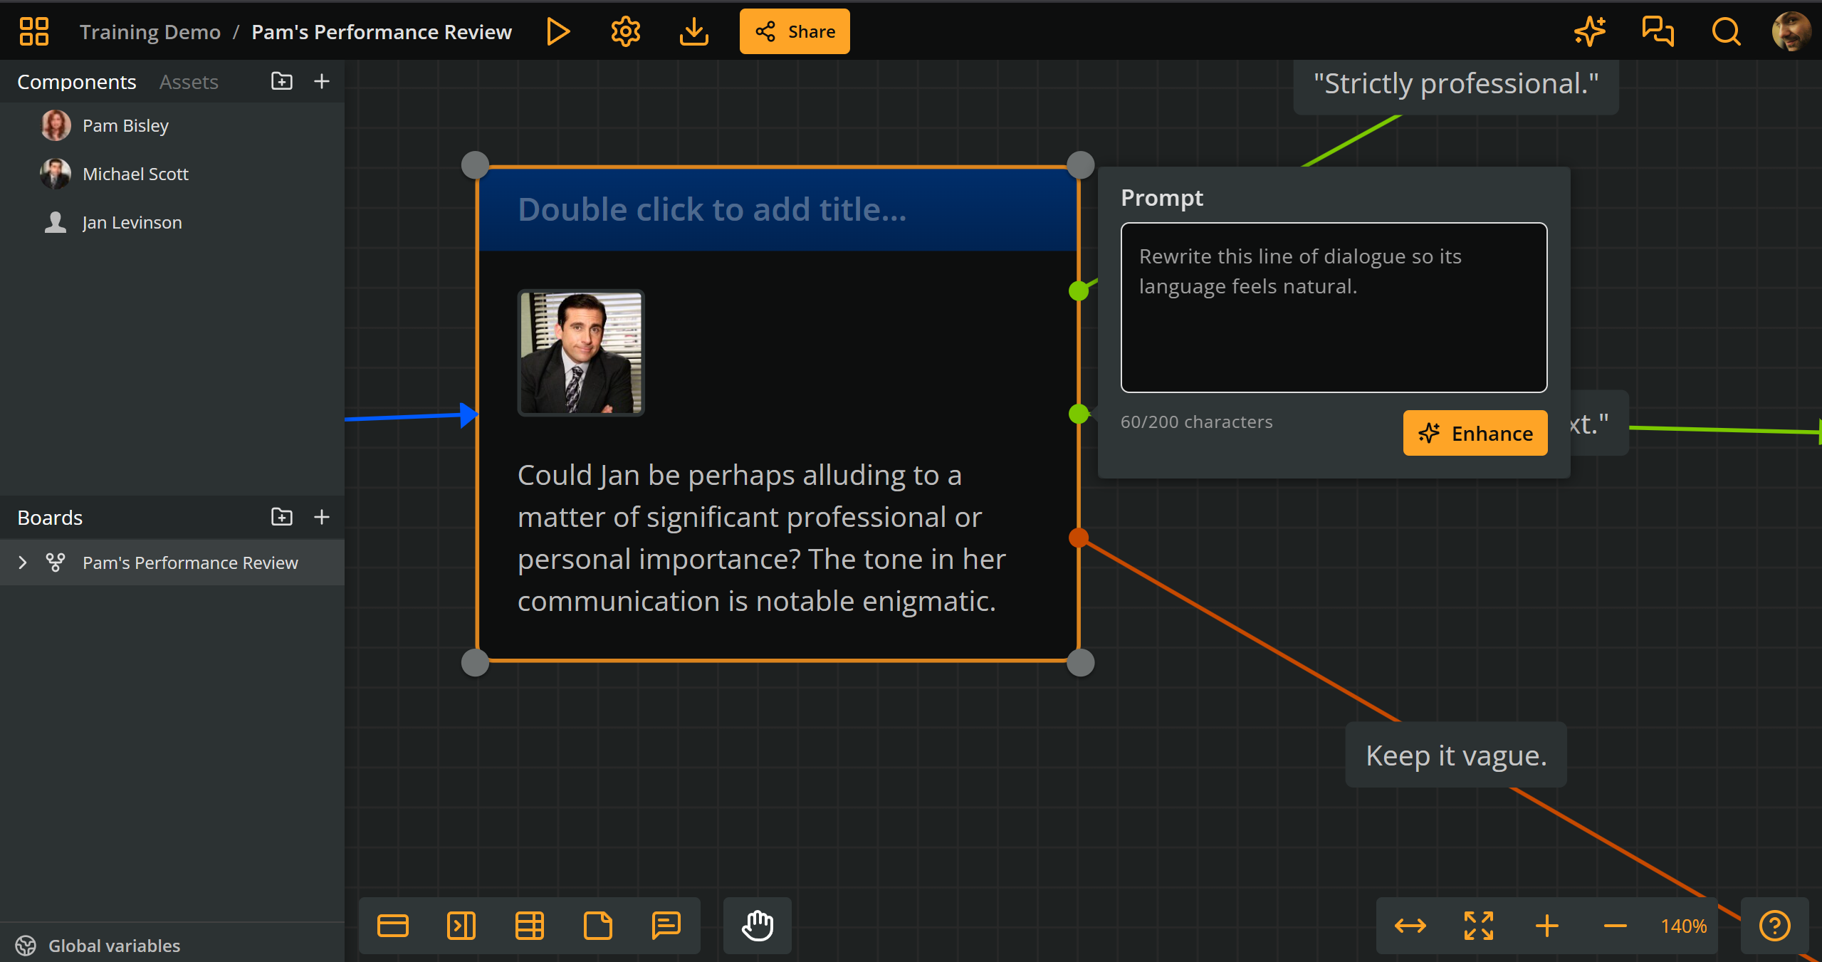Open the help question mark icon
1822x962 pixels.
point(1774,926)
